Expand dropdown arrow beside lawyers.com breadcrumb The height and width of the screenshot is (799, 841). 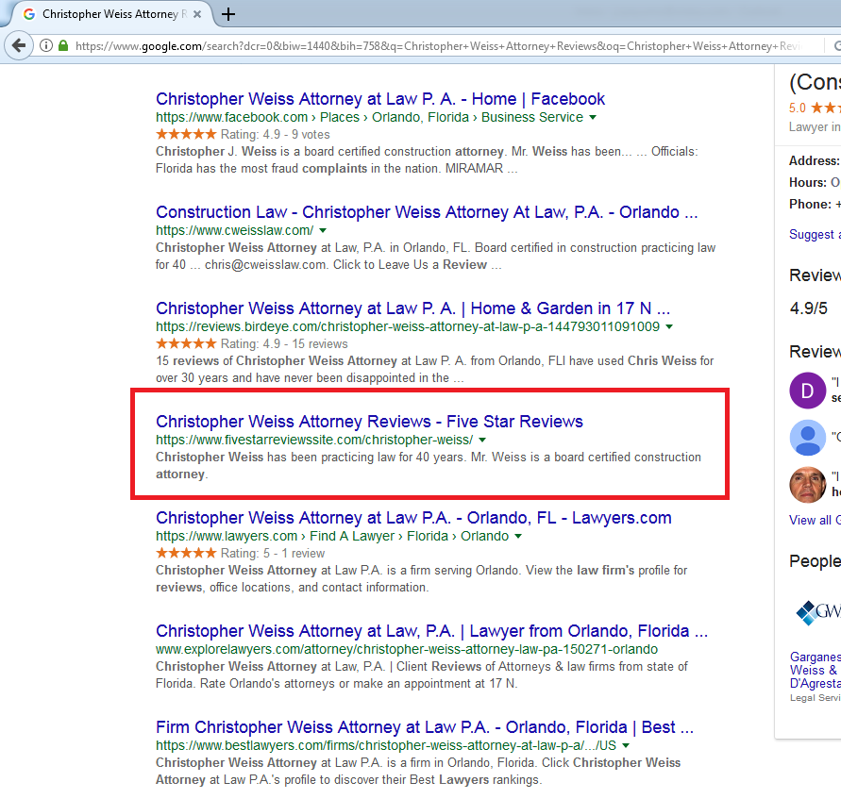[x=518, y=536]
